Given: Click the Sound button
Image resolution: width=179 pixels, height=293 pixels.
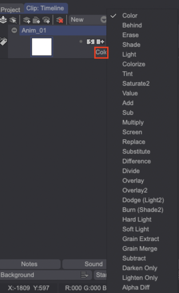Looking at the screenshot, I should pyautogui.click(x=94, y=264).
